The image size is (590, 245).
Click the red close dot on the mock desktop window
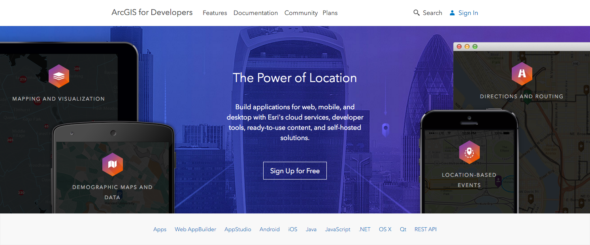tap(459, 47)
